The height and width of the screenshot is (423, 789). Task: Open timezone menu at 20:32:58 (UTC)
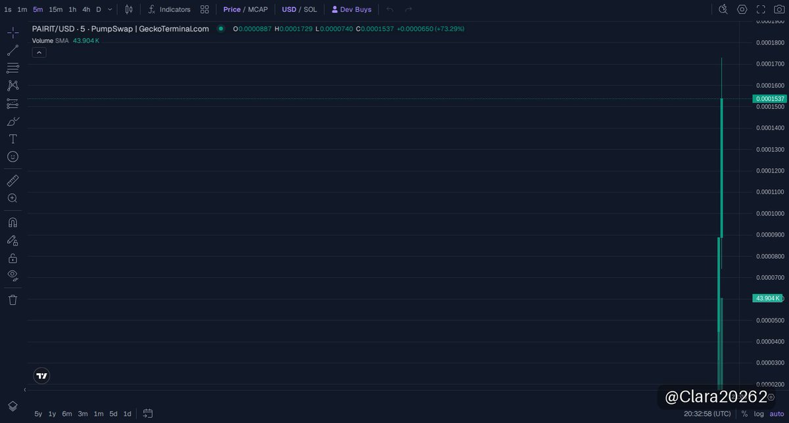pyautogui.click(x=707, y=414)
